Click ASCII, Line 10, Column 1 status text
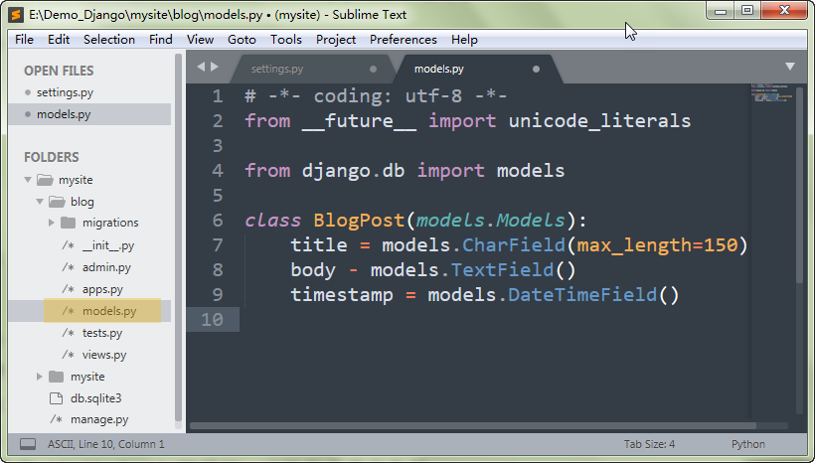Screen dimensions: 815x463 tap(106, 444)
